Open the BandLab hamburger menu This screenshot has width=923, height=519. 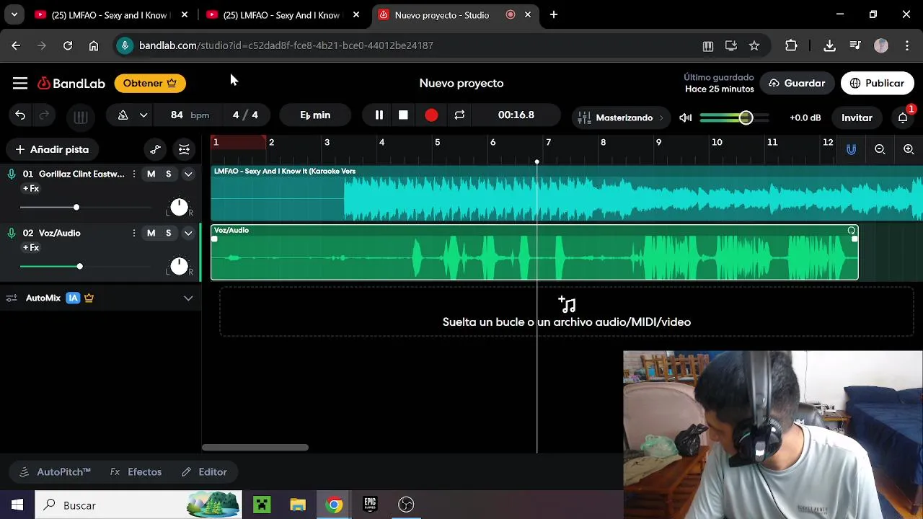click(20, 84)
